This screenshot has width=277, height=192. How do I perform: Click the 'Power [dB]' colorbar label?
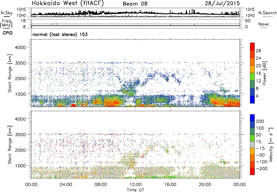click(265, 73)
